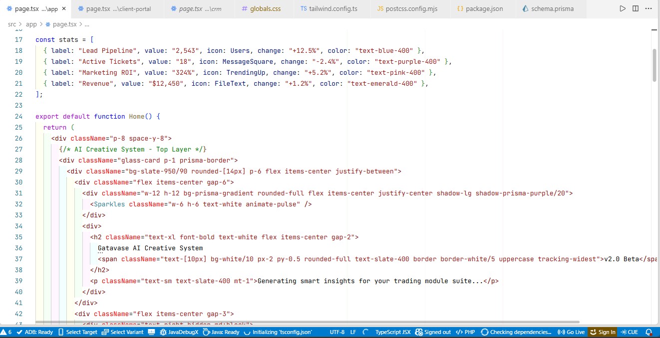Open the CUE status bar item
The height and width of the screenshot is (338, 660).
[630, 332]
